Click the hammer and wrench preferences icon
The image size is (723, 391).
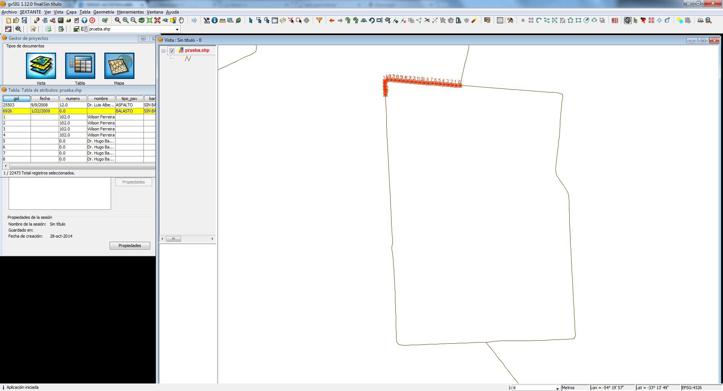coord(510,21)
